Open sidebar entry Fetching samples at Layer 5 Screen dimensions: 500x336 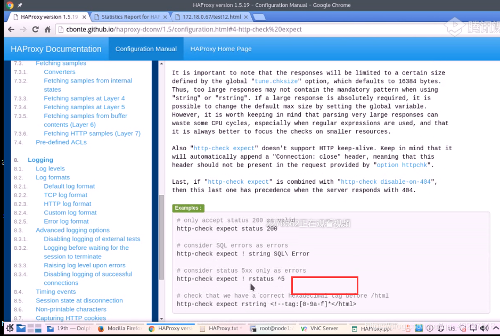point(84,107)
